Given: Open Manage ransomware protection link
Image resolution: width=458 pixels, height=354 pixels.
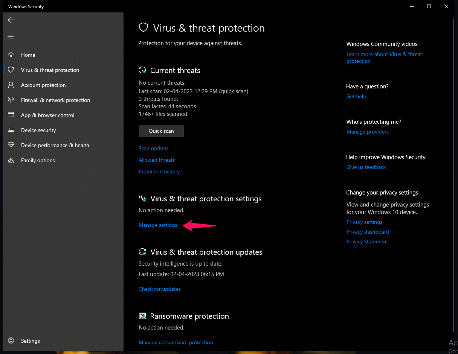Looking at the screenshot, I should click(176, 342).
